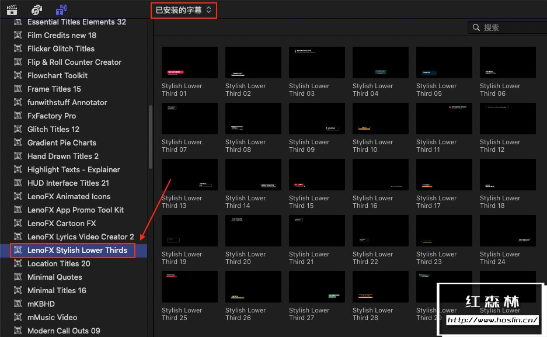
Task: Select Stylish Lower Third 09 thumbnail
Action: 317,119
